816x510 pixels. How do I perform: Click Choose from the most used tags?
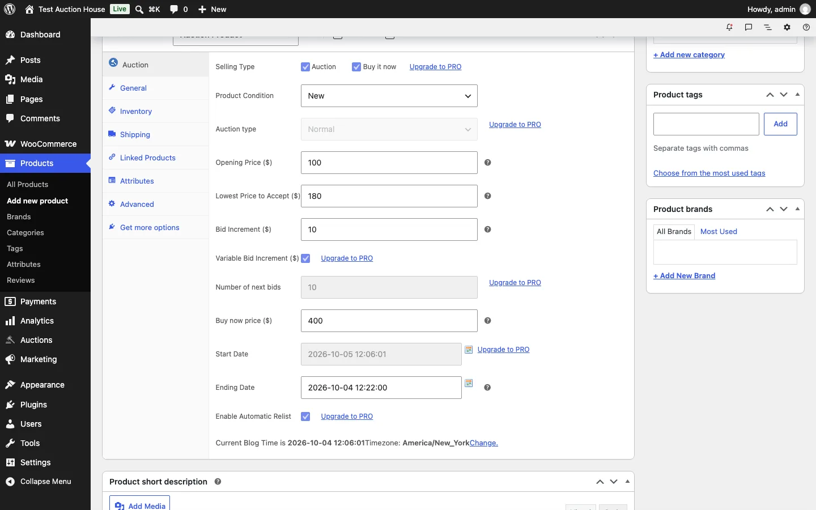(x=709, y=173)
